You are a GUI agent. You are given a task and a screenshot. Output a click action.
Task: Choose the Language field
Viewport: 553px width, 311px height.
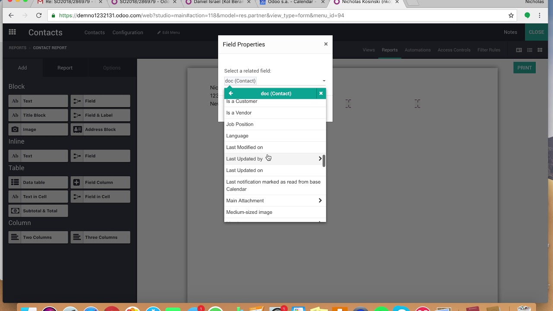(x=275, y=136)
